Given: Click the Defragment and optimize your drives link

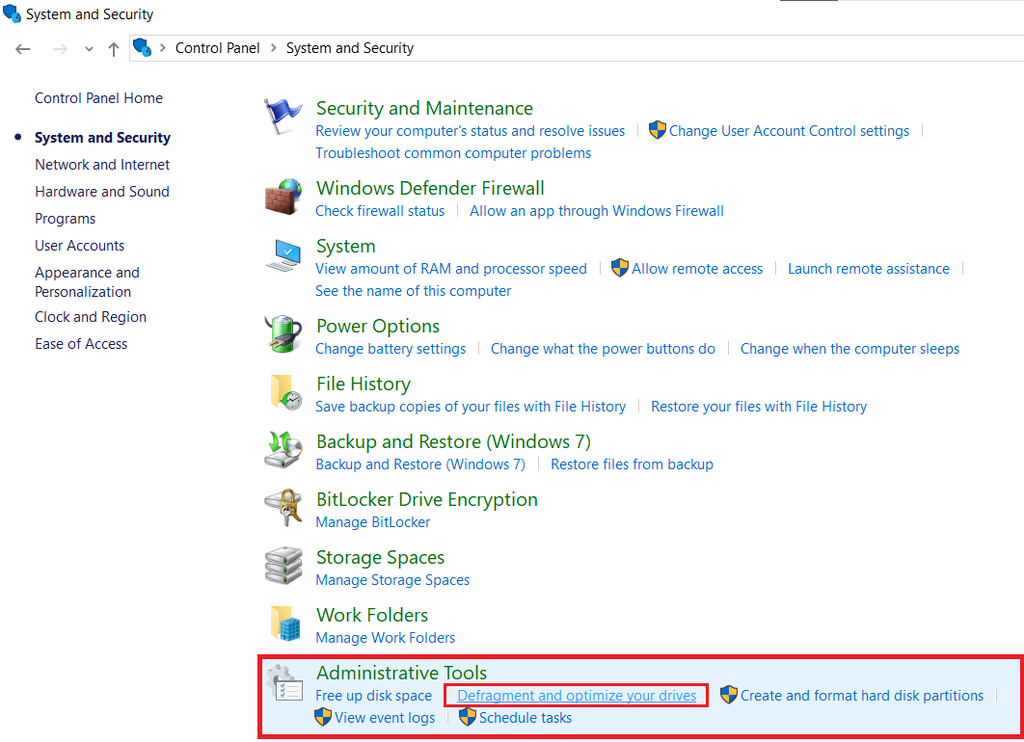Looking at the screenshot, I should click(x=576, y=695).
